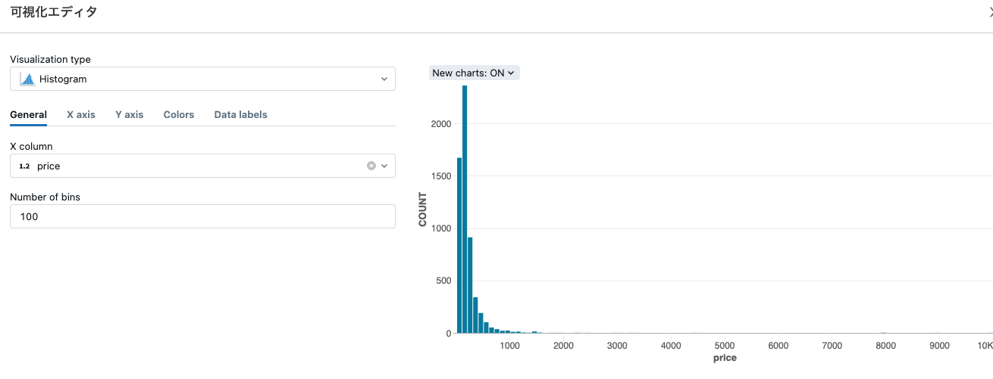993x379 pixels.
Task: Click the 5000 tick label on x-axis
Action: point(725,346)
